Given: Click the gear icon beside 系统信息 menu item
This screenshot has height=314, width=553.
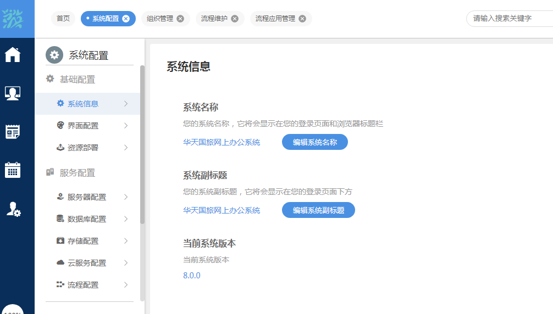Looking at the screenshot, I should [60, 103].
